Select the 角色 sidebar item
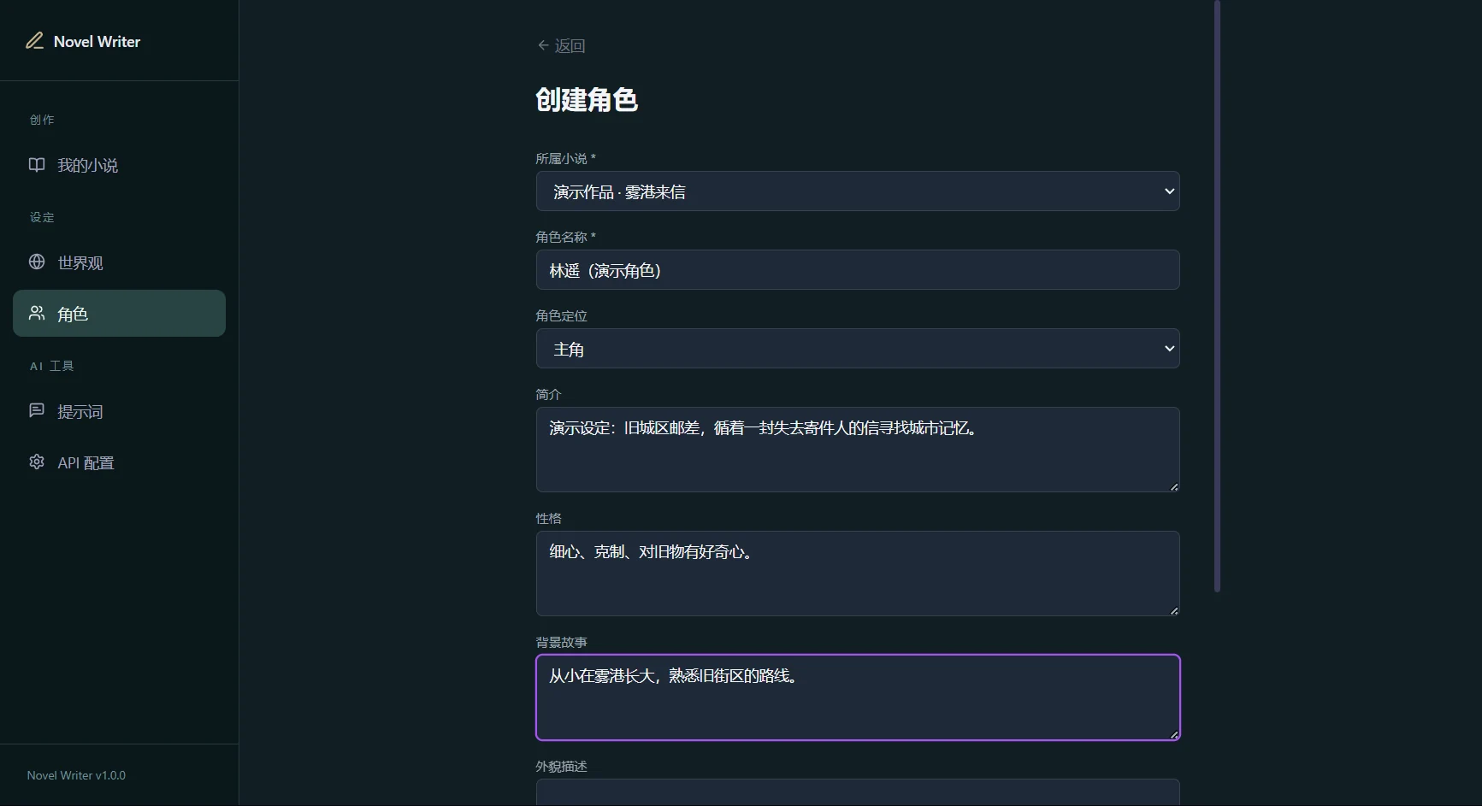This screenshot has width=1482, height=806. click(119, 313)
